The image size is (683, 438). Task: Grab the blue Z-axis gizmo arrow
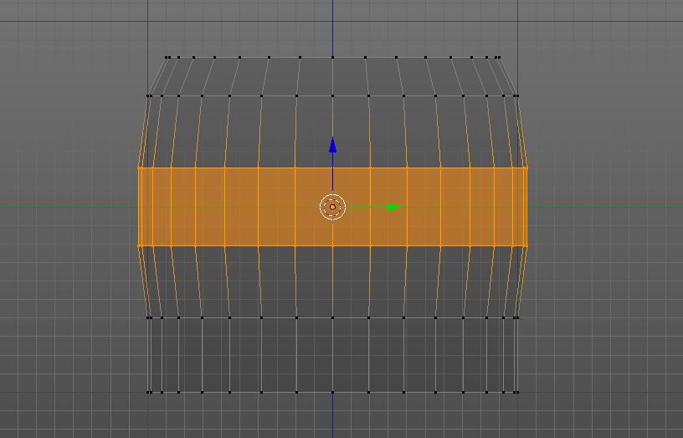point(333,145)
